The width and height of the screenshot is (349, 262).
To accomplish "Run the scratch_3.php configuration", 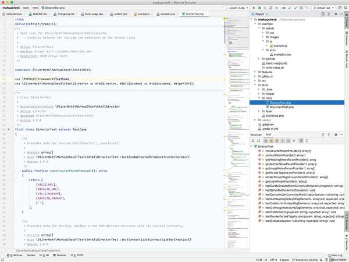I will pyautogui.click(x=254, y=8).
